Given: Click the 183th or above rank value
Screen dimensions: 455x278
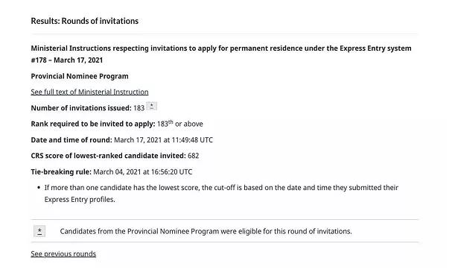Looking at the screenshot, I should pyautogui.click(x=180, y=124).
